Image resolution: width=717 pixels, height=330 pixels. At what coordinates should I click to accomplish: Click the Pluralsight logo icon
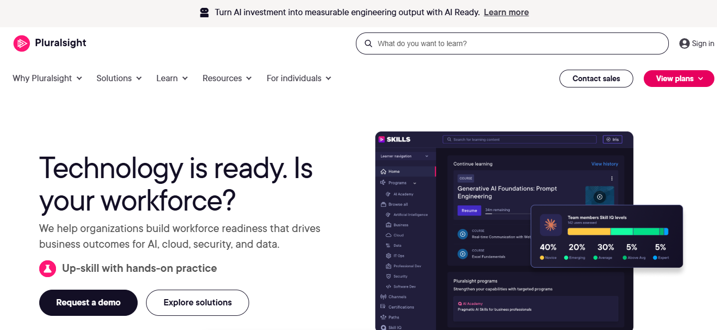pos(21,43)
